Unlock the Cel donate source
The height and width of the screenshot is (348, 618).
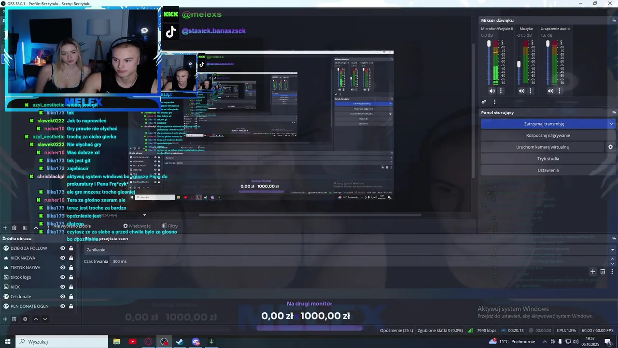pyautogui.click(x=71, y=297)
